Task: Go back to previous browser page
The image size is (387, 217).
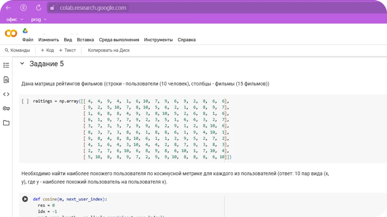Action: 8,8
